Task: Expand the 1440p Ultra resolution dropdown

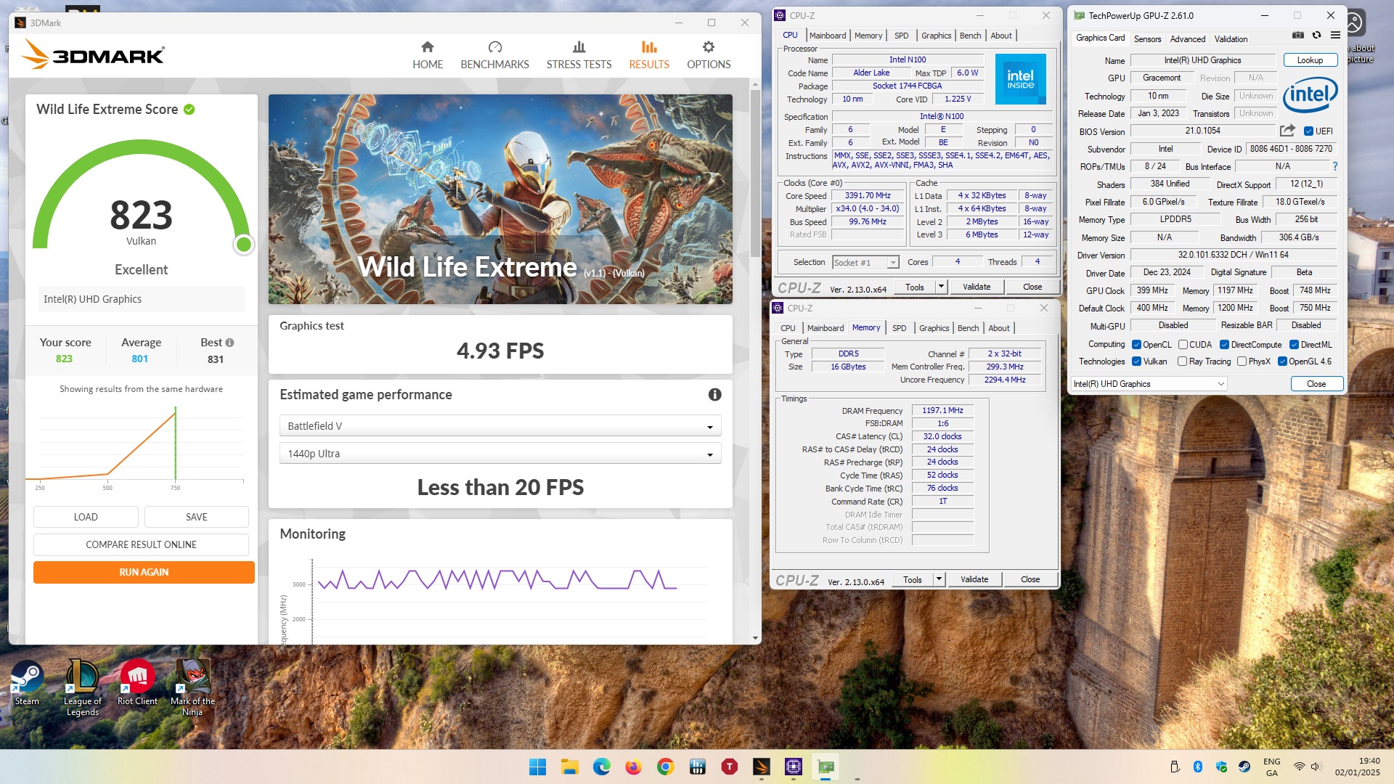Action: point(500,454)
